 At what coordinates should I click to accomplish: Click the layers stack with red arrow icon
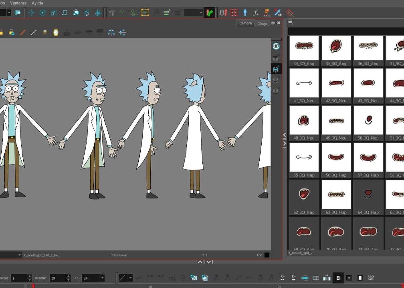point(223,12)
